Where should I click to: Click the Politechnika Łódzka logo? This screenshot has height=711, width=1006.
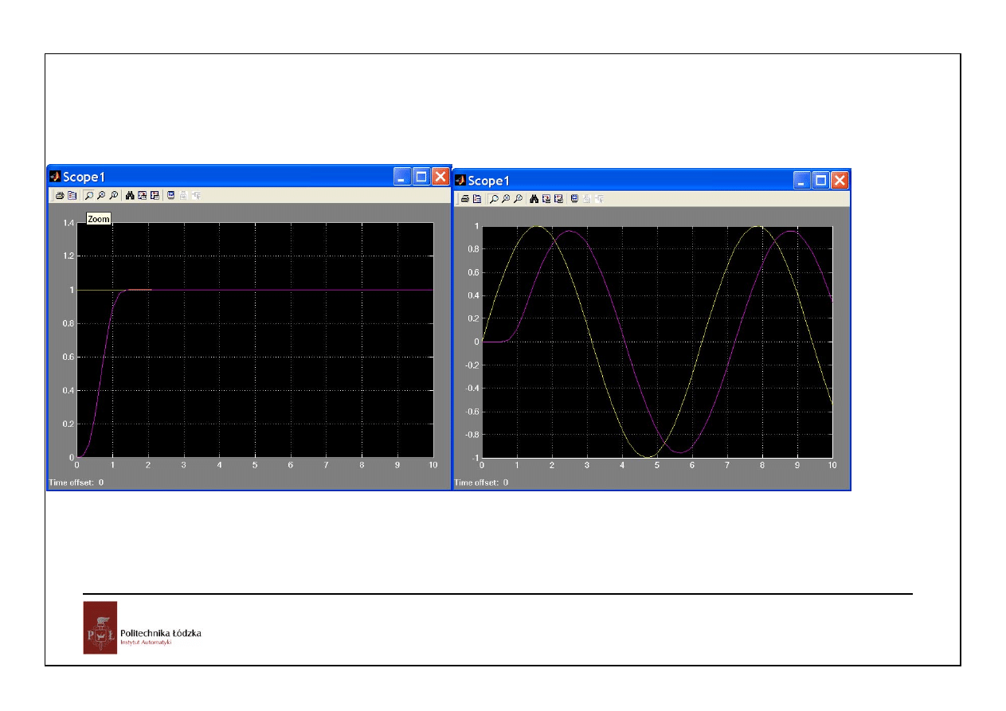pyautogui.click(x=100, y=627)
